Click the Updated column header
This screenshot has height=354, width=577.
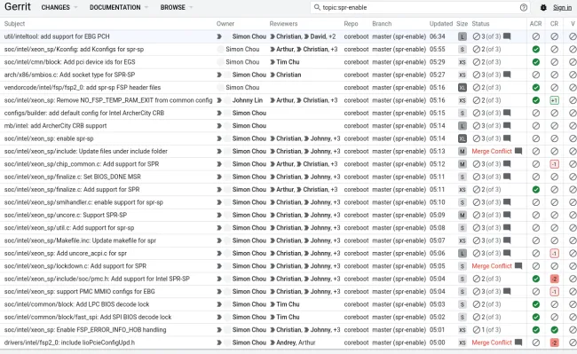441,24
